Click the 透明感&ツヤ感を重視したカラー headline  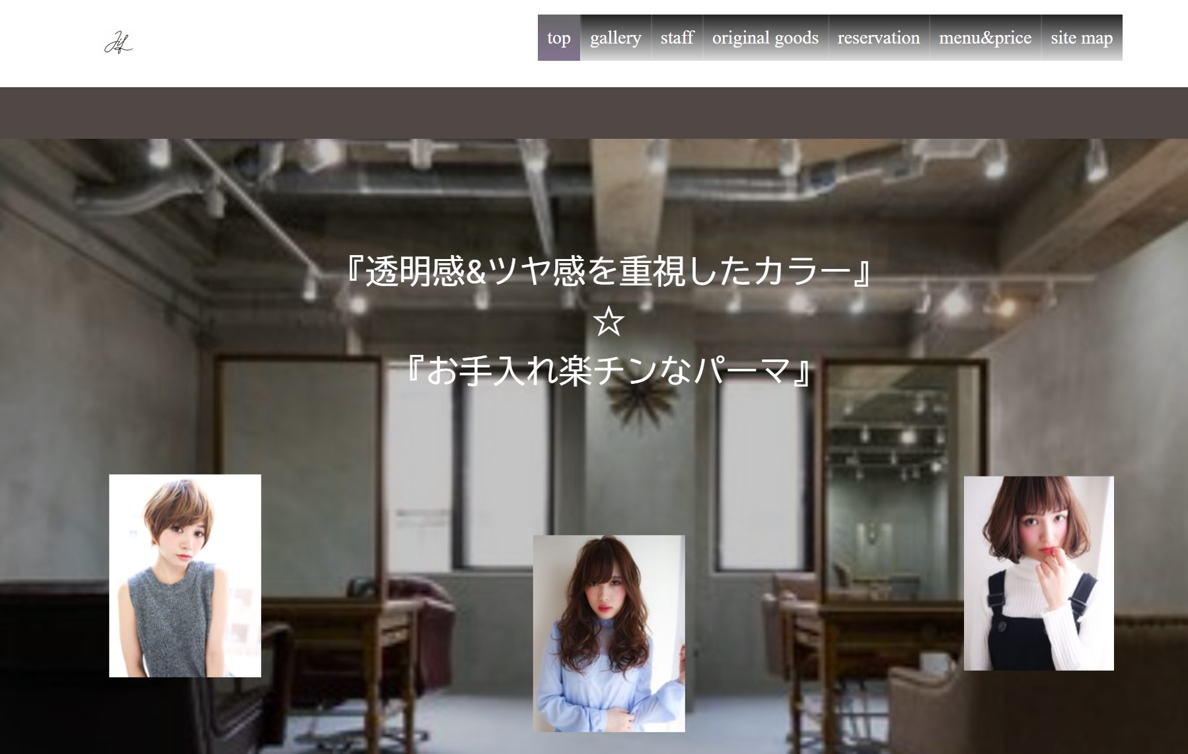pos(609,272)
